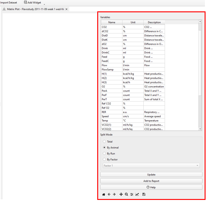Open the Factor 1 dropdown
The image size is (208, 203).
click(x=151, y=166)
